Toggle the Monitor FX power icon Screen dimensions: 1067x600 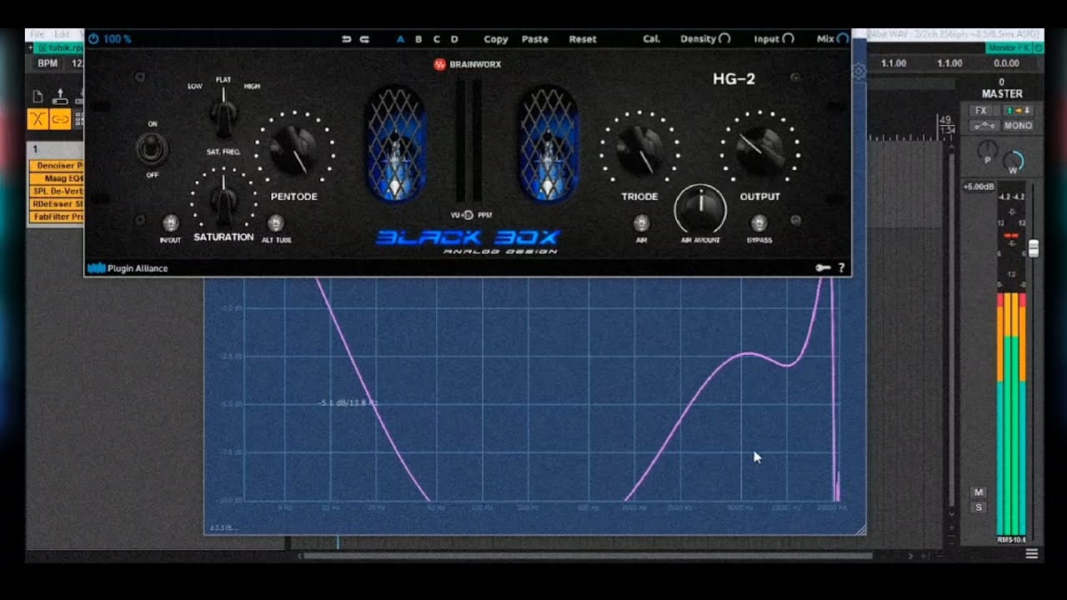1038,48
